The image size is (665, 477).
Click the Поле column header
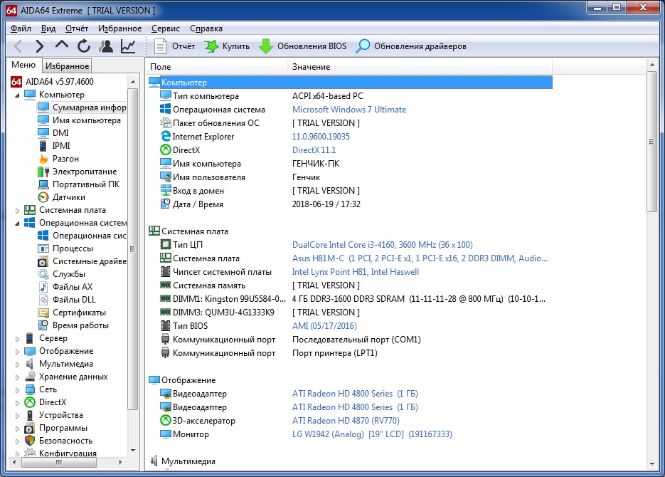(217, 67)
